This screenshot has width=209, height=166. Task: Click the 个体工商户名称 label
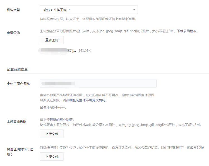(18, 84)
